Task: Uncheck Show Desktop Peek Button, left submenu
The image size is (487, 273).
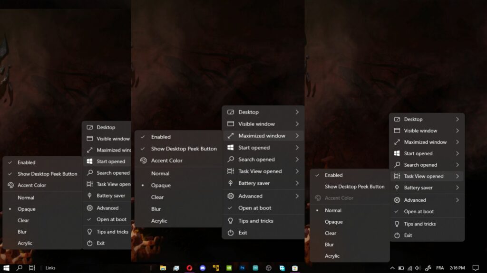Action: tap(42, 174)
